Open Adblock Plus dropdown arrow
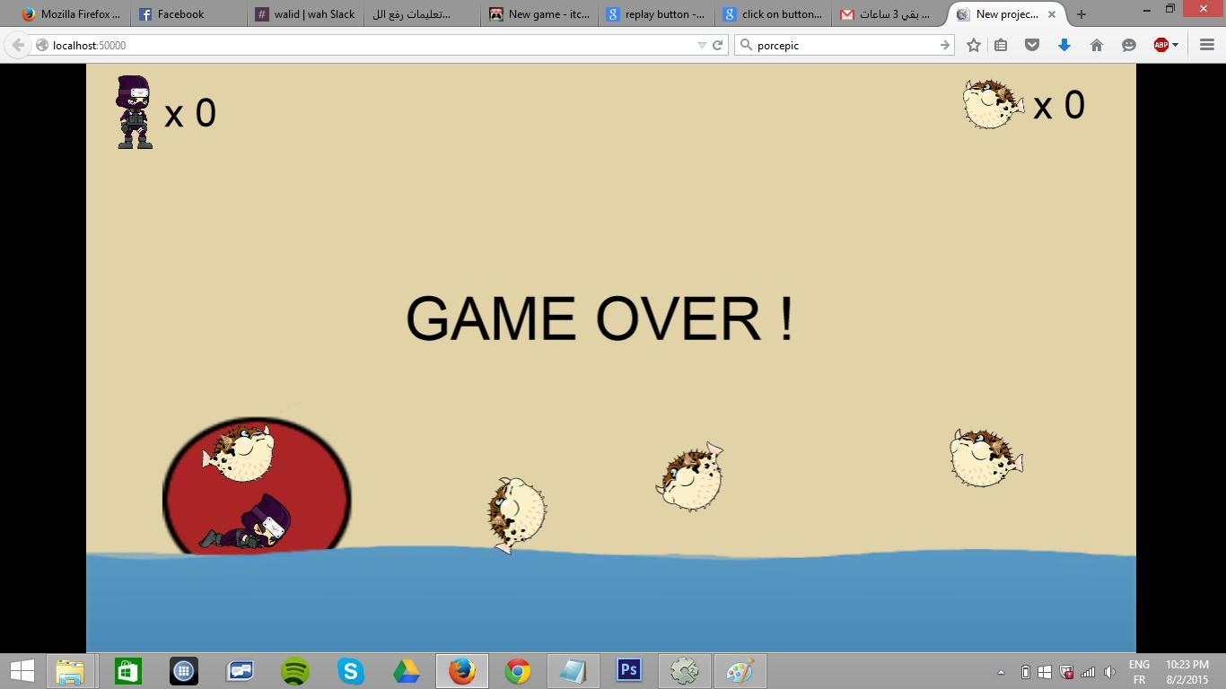The width and height of the screenshot is (1226, 689). (1175, 45)
